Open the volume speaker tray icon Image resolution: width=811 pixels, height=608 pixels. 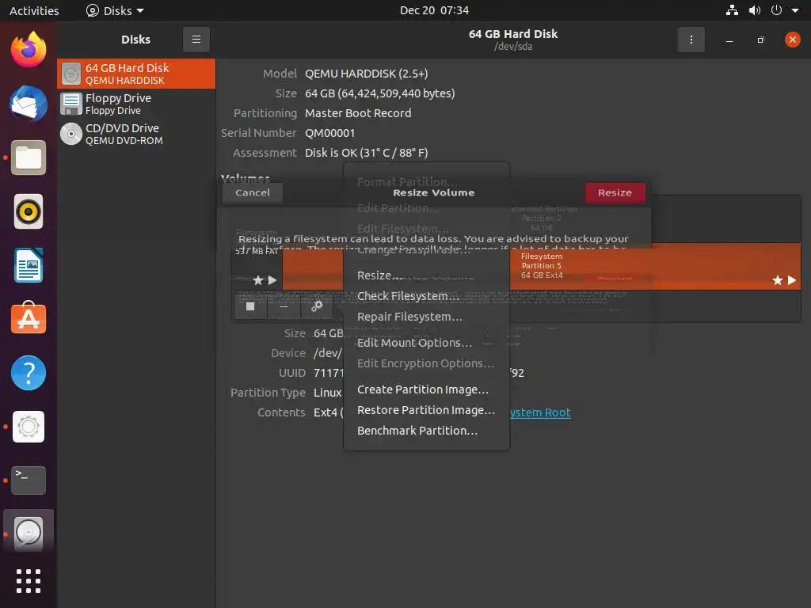coord(754,10)
